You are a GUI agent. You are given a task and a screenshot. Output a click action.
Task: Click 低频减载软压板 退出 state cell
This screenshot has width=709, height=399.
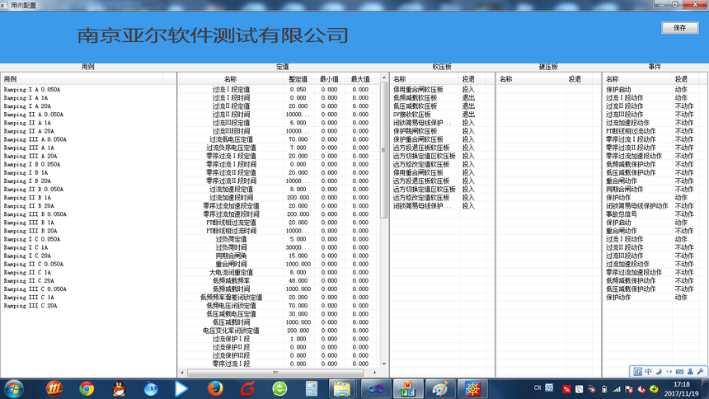coord(468,98)
